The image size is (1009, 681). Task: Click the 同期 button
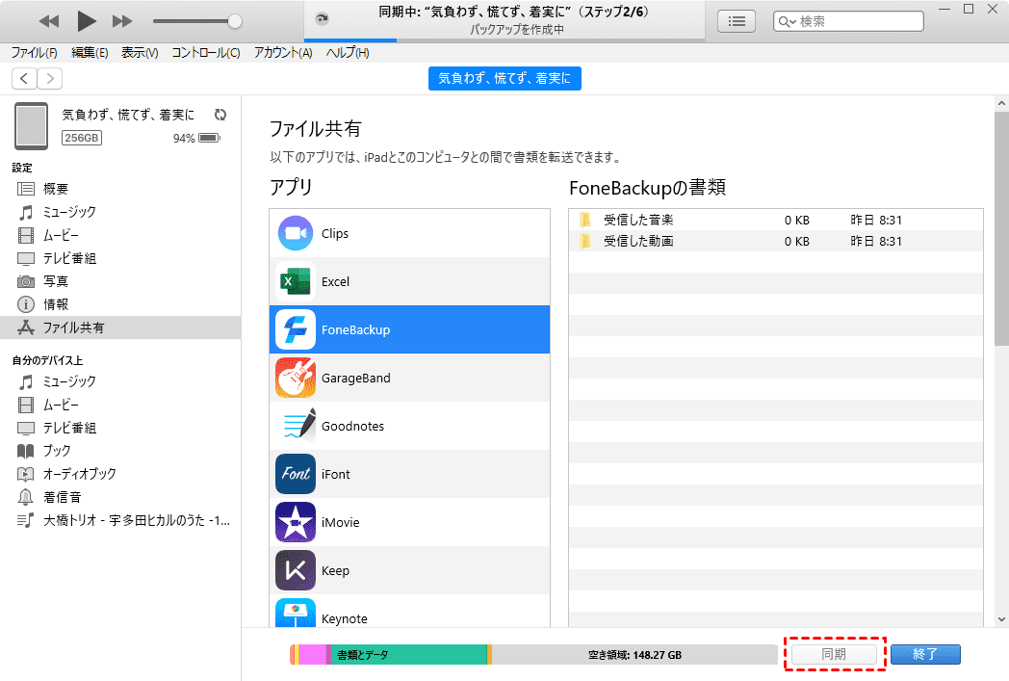pos(834,654)
